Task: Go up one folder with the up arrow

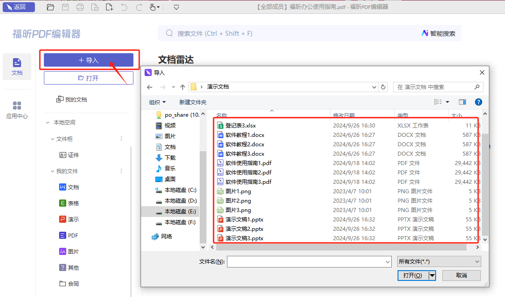Action: click(183, 87)
